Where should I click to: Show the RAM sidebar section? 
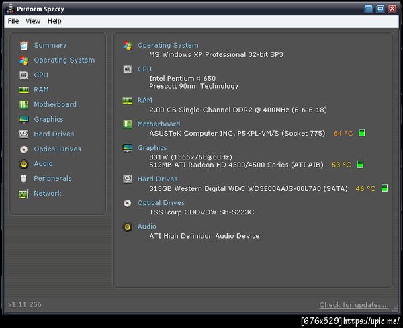pos(41,90)
